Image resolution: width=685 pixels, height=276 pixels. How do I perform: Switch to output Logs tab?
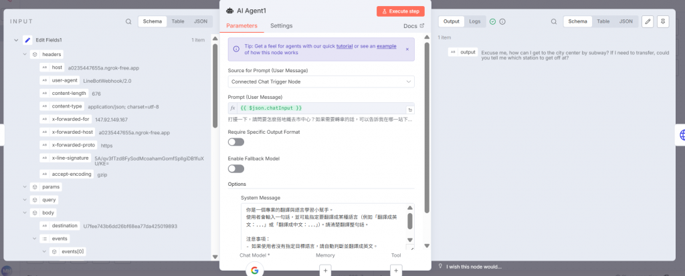475,21
